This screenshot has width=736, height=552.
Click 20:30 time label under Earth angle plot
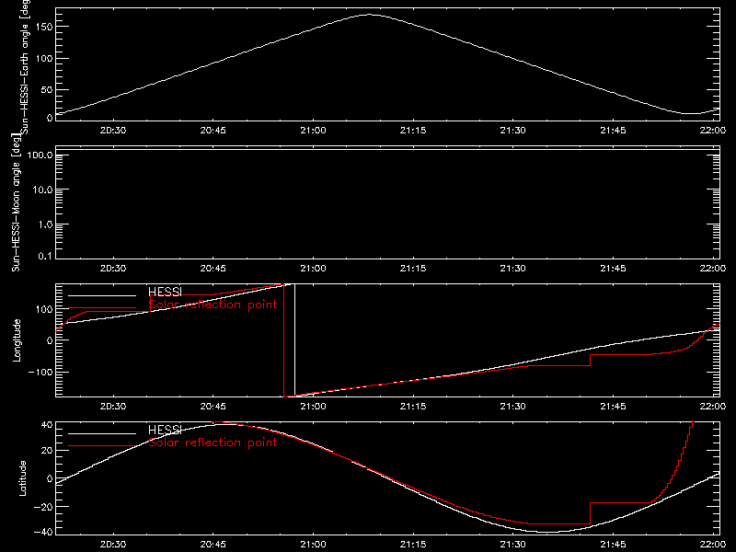click(113, 131)
